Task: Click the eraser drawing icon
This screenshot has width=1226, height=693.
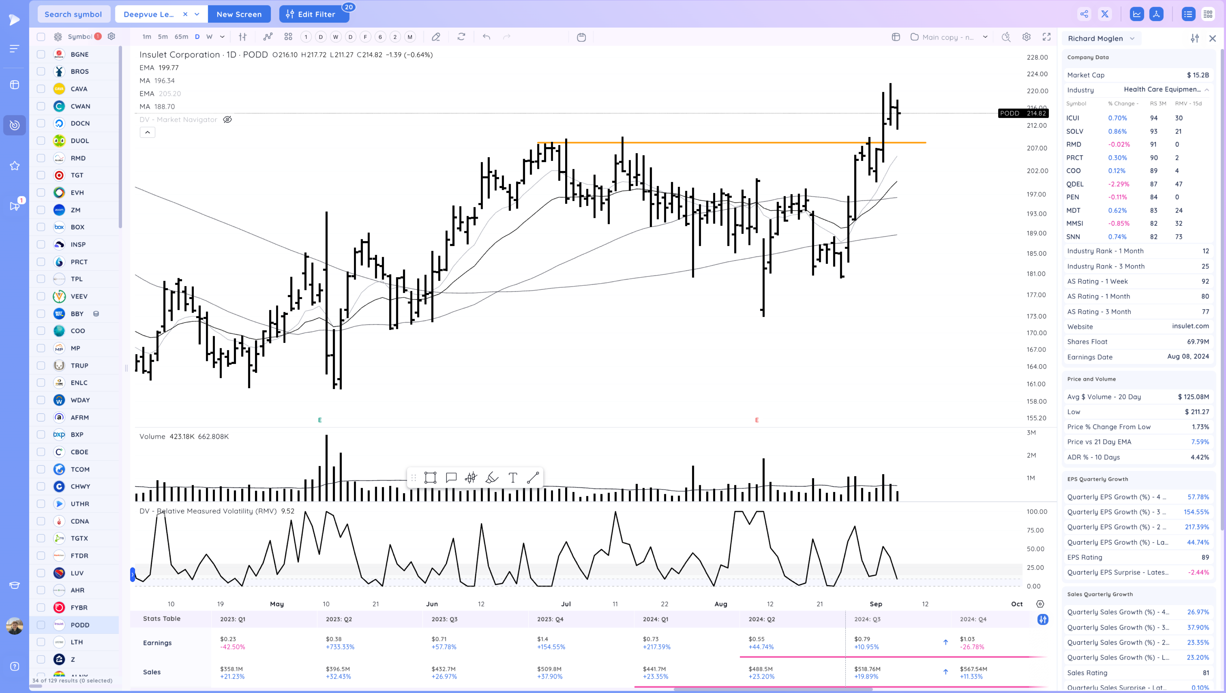Action: tap(436, 37)
